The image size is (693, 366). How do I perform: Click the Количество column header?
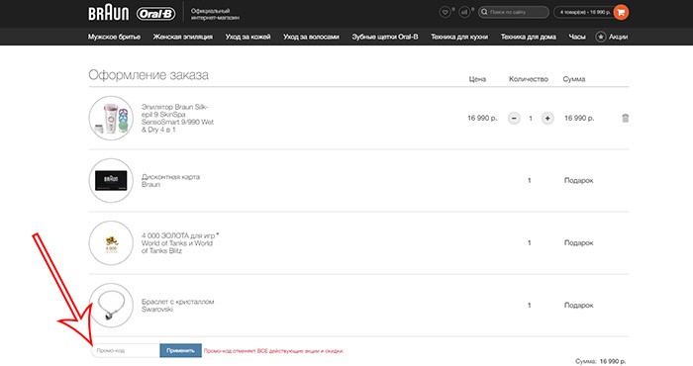click(x=529, y=79)
